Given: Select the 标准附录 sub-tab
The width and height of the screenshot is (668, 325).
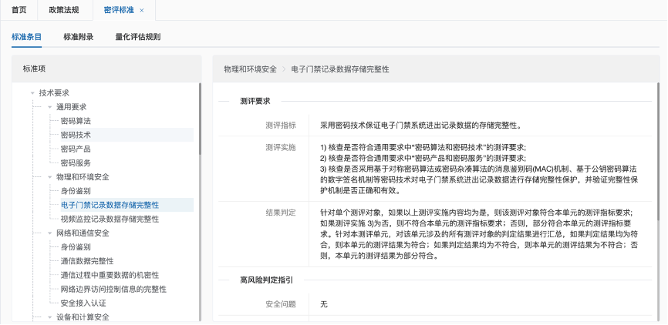Looking at the screenshot, I should point(79,36).
